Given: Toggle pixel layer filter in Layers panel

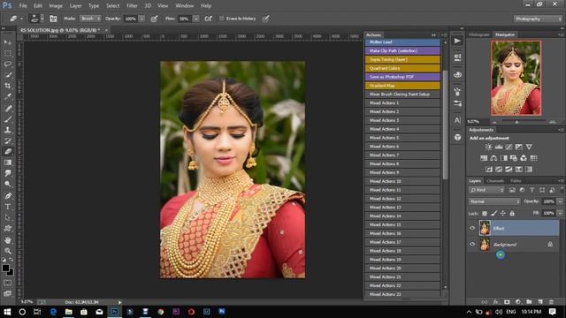Looking at the screenshot, I should (512, 190).
